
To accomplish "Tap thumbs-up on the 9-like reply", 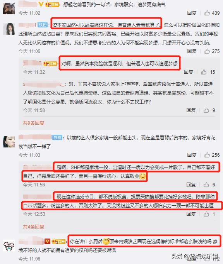I will tap(206, 110).
